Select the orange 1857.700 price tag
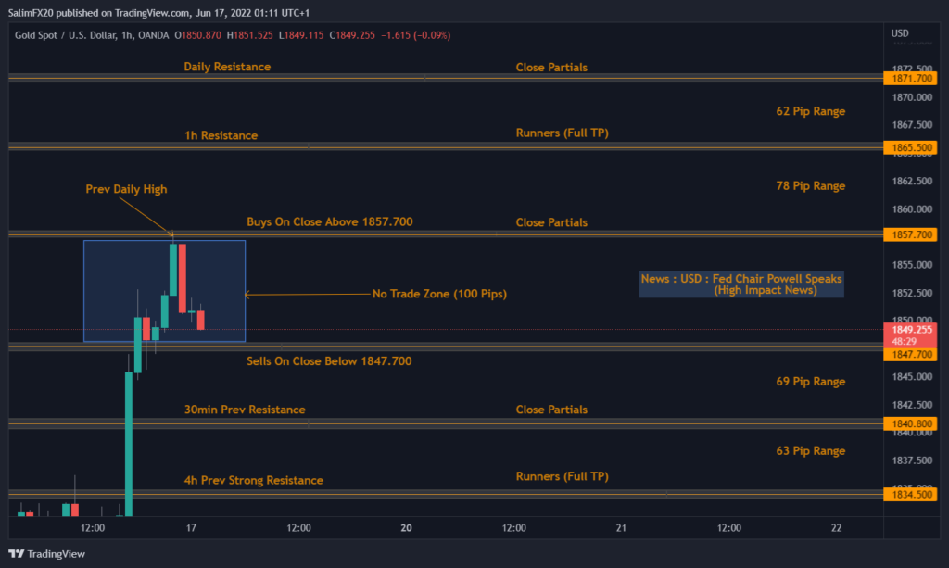Viewport: 949px width, 568px height. 910,234
